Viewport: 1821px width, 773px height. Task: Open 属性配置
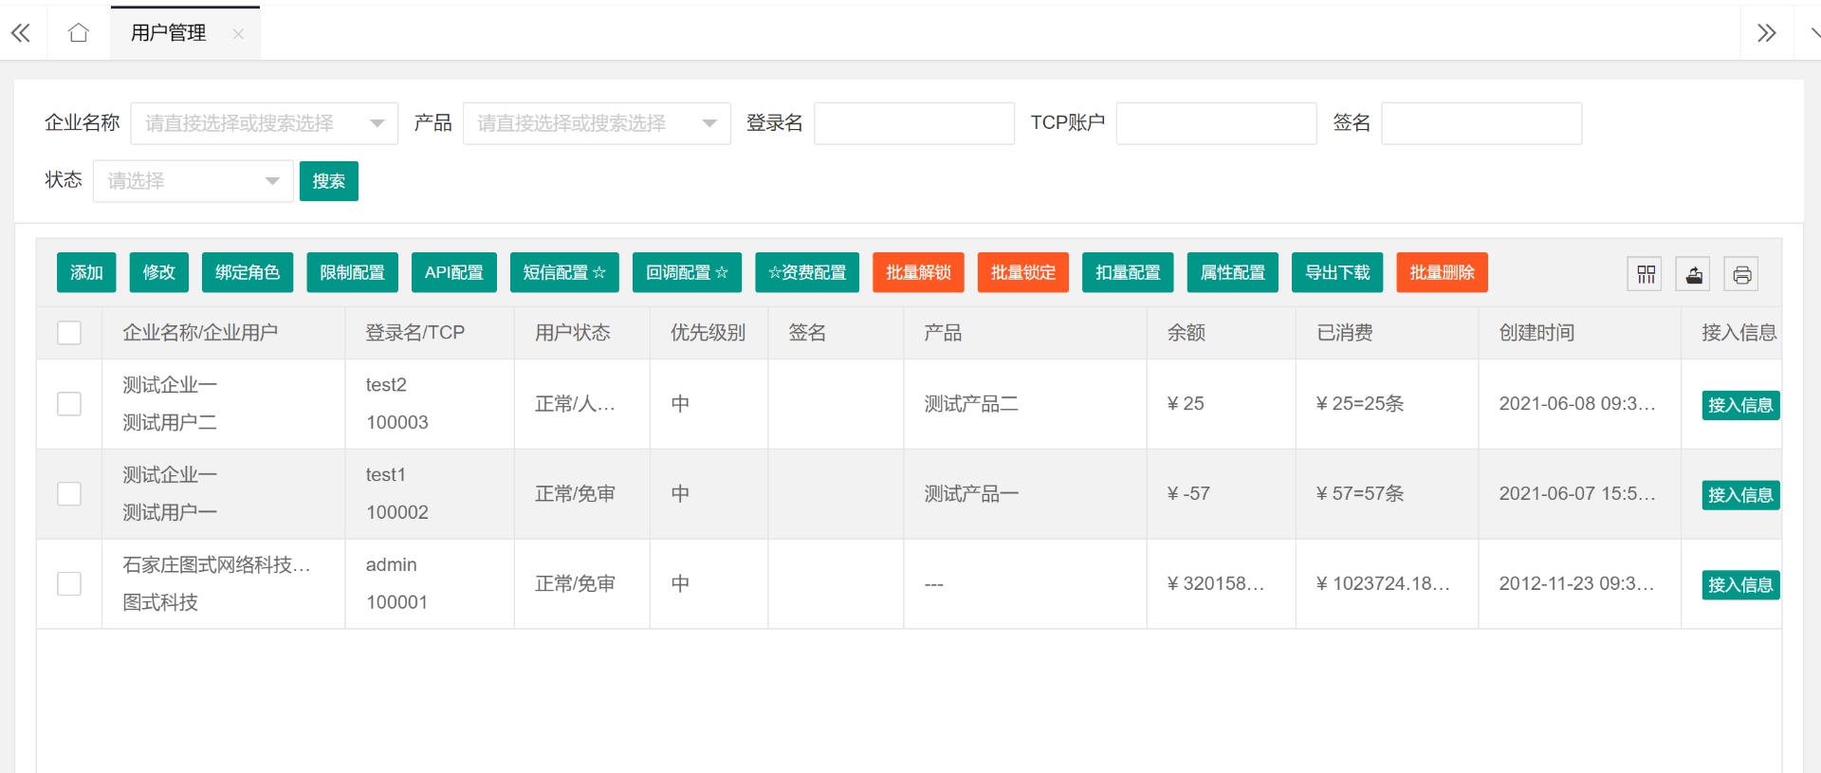(x=1233, y=272)
